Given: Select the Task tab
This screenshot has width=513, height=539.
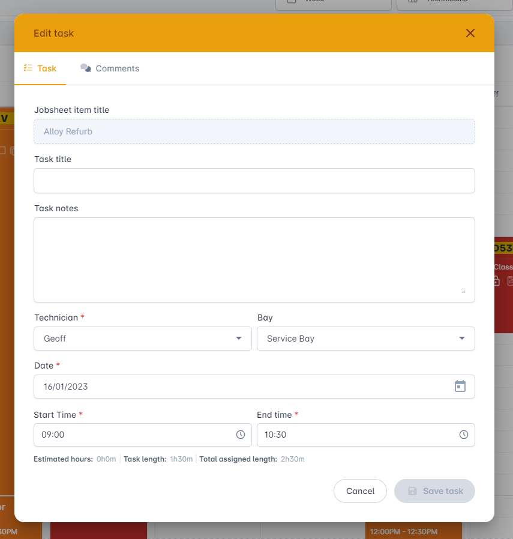Looking at the screenshot, I should (40, 68).
